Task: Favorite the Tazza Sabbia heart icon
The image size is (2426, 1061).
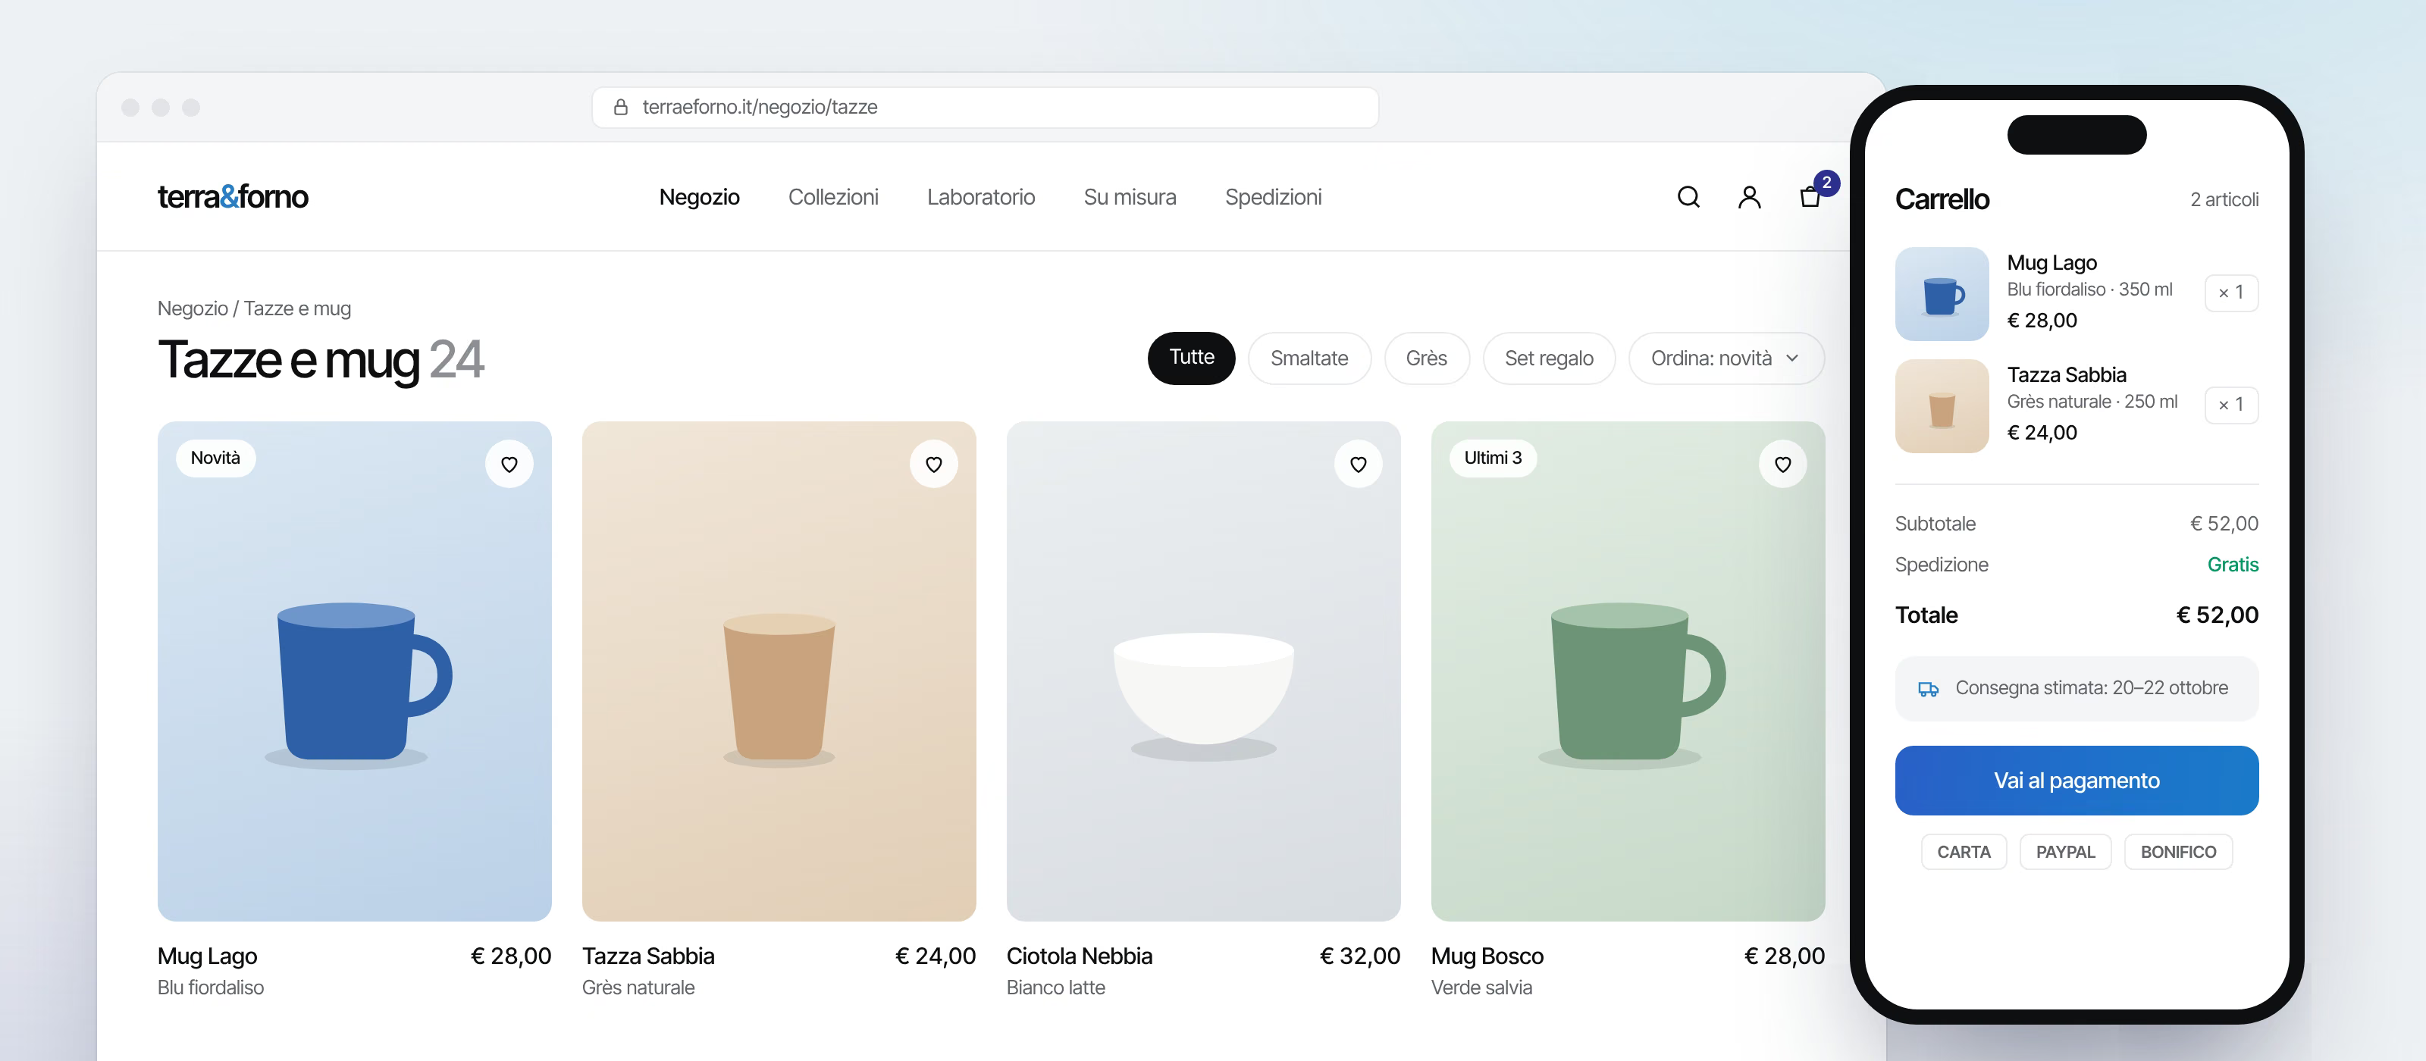Action: coord(934,464)
